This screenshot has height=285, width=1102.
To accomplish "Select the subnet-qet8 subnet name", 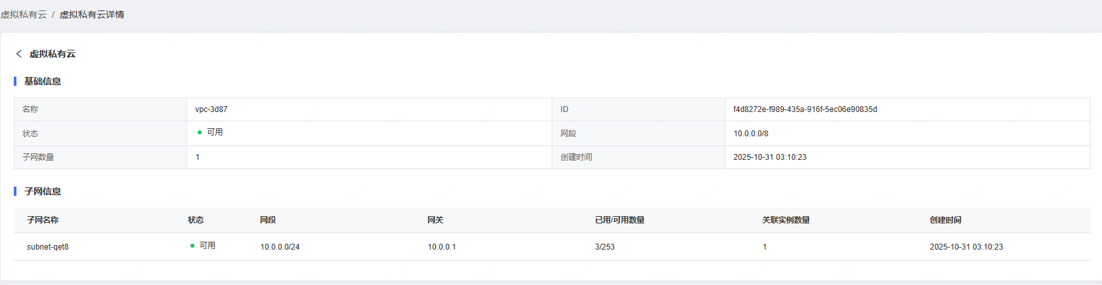I will tap(48, 247).
